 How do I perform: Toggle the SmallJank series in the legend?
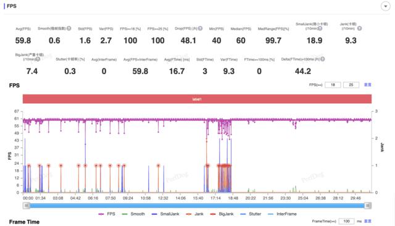pos(165,214)
